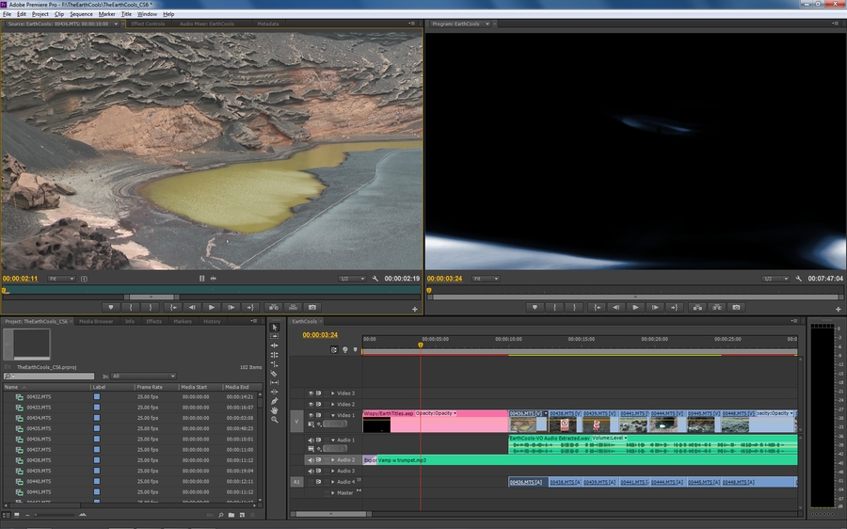Collapse the Audio 1 track
Viewport: 847px width, 529px height.
(x=332, y=440)
